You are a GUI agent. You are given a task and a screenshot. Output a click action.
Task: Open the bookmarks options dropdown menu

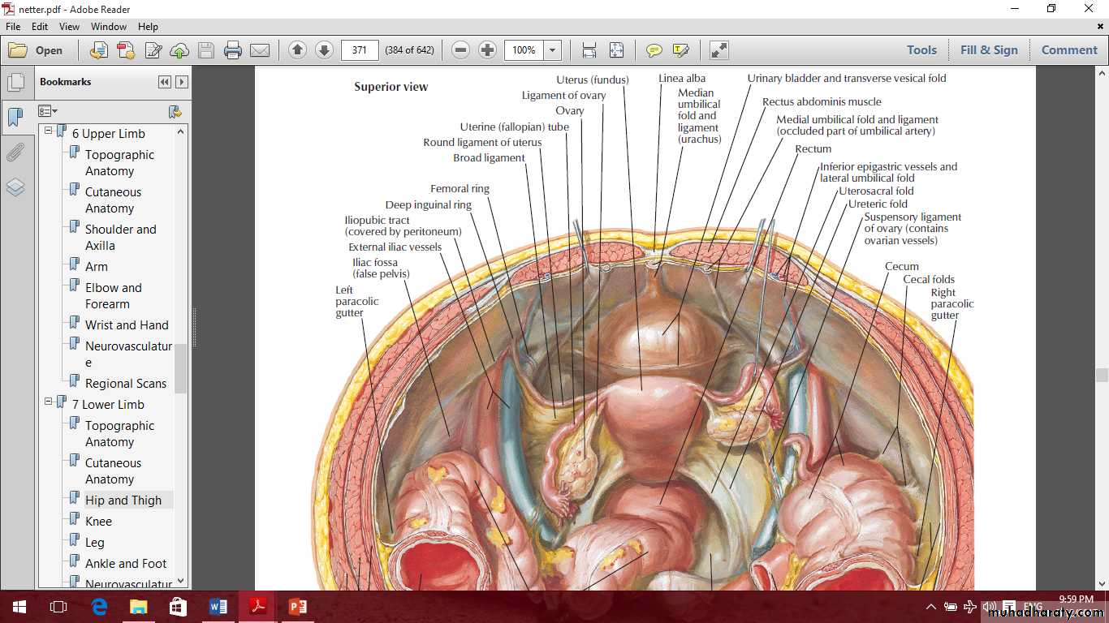pyautogui.click(x=48, y=111)
